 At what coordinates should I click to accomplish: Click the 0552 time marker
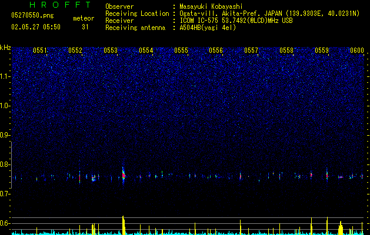point(75,51)
